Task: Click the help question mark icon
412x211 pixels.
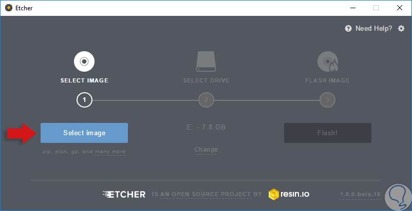Action: pos(348,29)
